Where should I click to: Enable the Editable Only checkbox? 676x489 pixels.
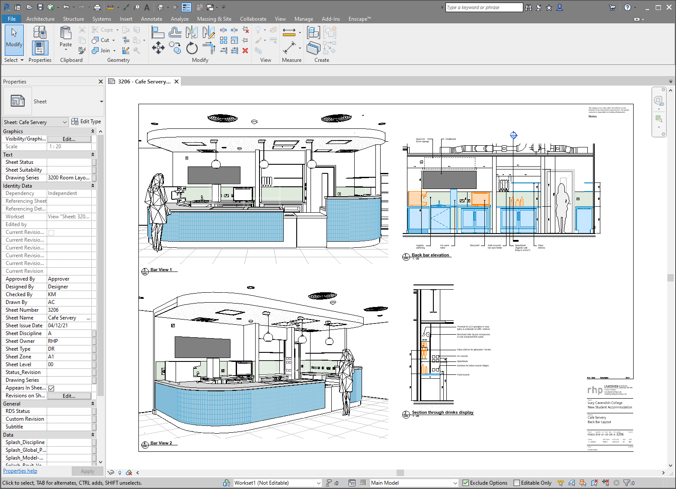click(x=516, y=483)
